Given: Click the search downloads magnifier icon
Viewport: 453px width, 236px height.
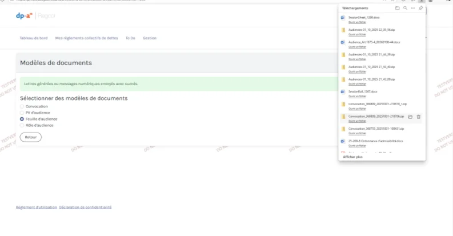Looking at the screenshot, I should coord(405,9).
